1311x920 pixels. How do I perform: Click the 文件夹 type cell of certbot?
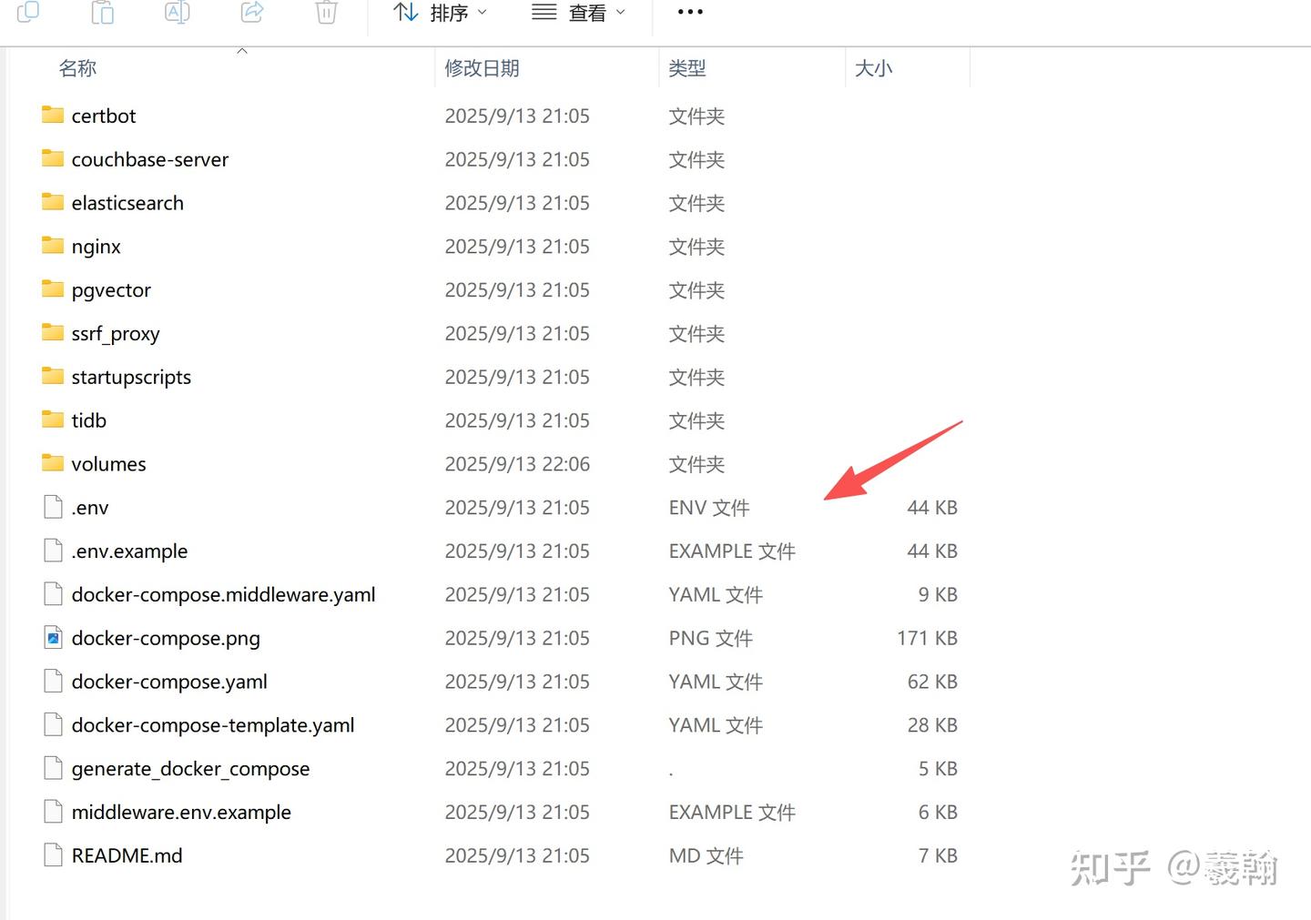tap(696, 116)
